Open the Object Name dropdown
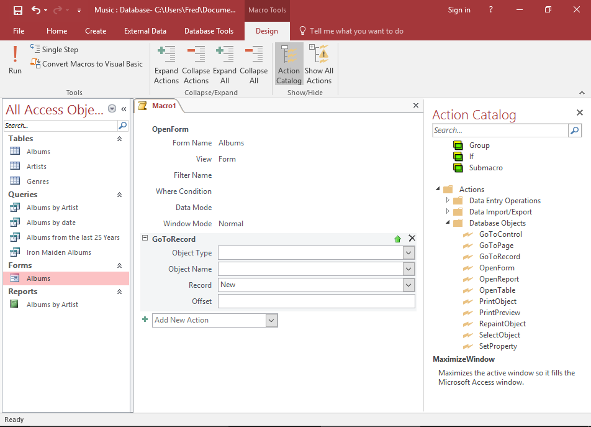Image resolution: width=591 pixels, height=427 pixels. 408,269
